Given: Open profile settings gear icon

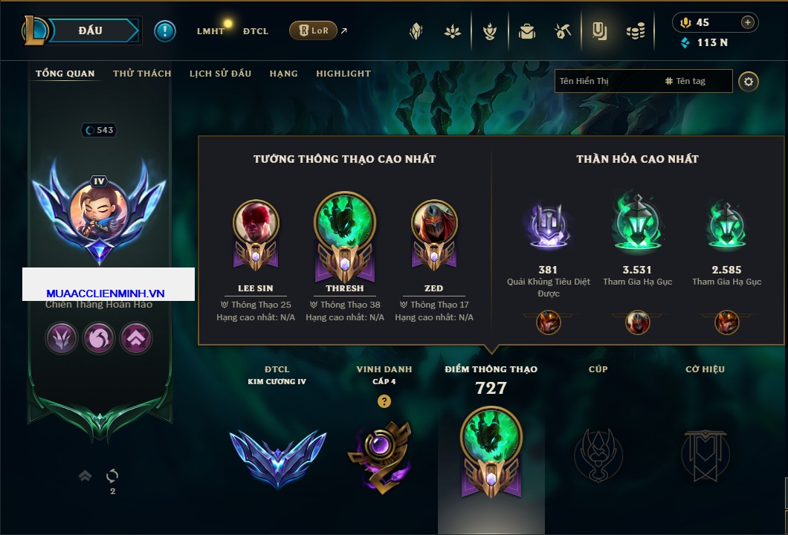Looking at the screenshot, I should tap(749, 82).
